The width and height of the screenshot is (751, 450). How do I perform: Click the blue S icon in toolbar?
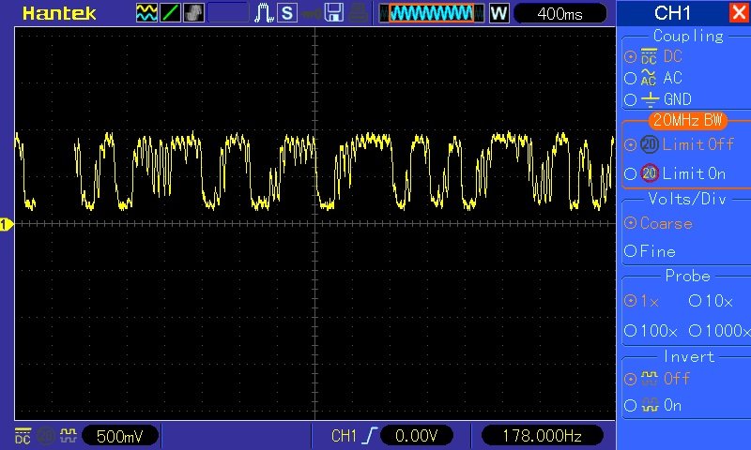point(286,13)
